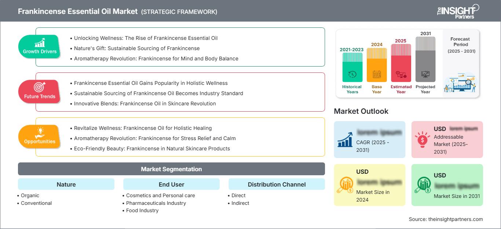Image resolution: width=501 pixels, height=229 pixels.
Task: Click the 'Projected Year' caption
Action: coord(425,89)
